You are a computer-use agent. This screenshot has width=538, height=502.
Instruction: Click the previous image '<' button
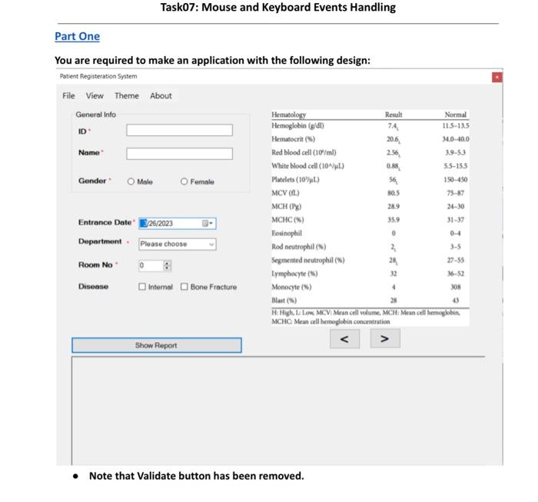pyautogui.click(x=345, y=339)
